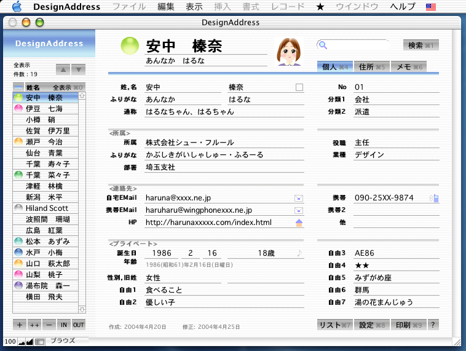
Task: Click the avatar portrait of 安中 榛奈
Action: click(288, 52)
